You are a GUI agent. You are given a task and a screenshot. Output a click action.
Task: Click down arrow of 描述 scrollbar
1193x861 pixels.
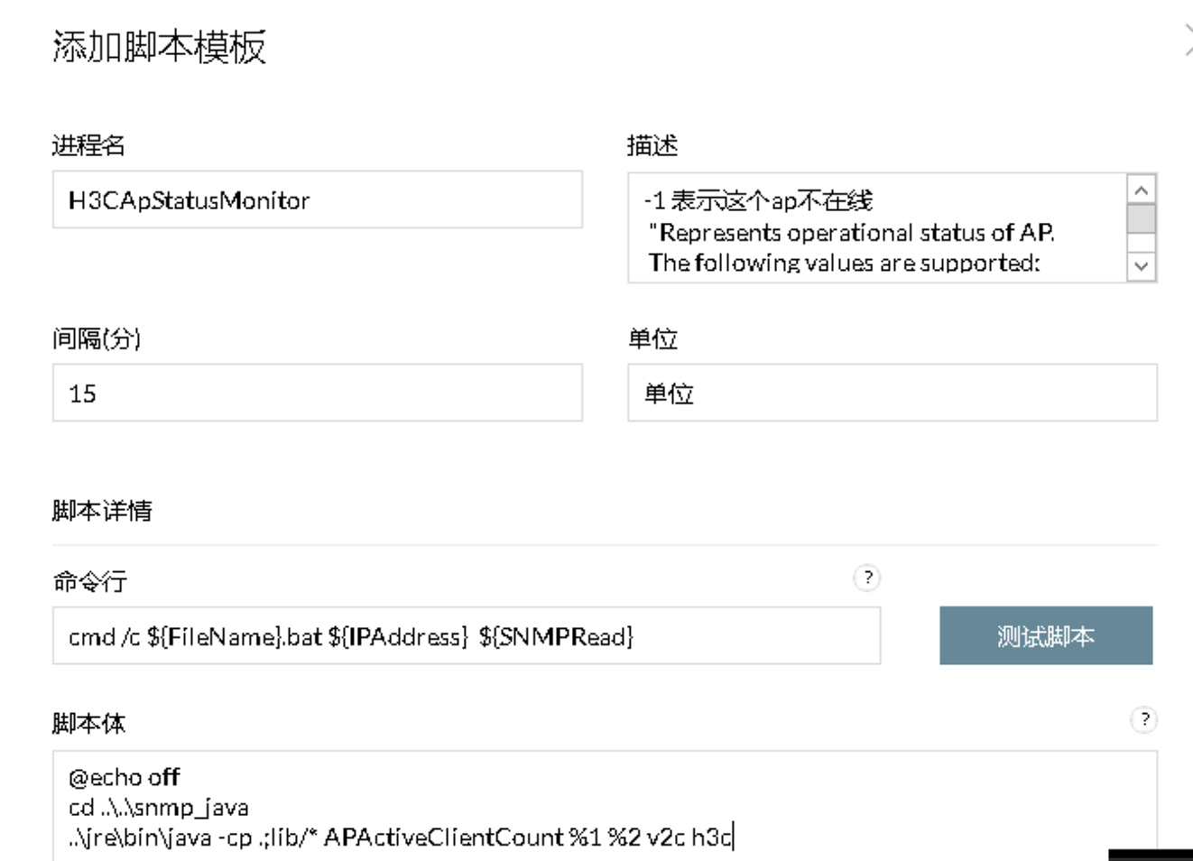[x=1142, y=266]
